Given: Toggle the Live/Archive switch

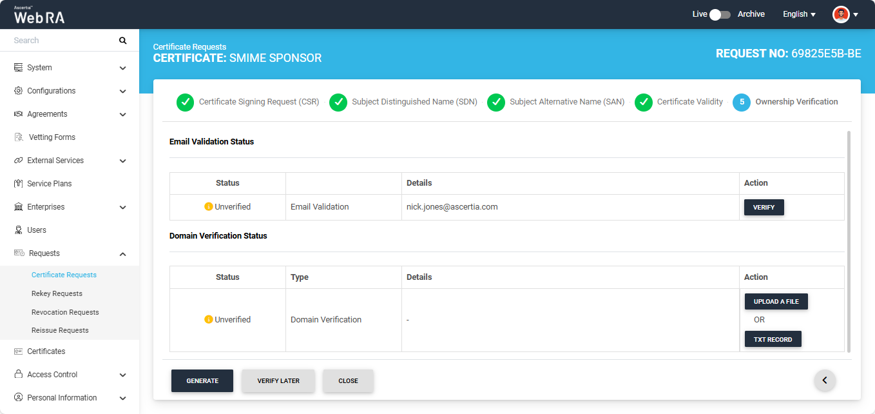Looking at the screenshot, I should (x=720, y=14).
